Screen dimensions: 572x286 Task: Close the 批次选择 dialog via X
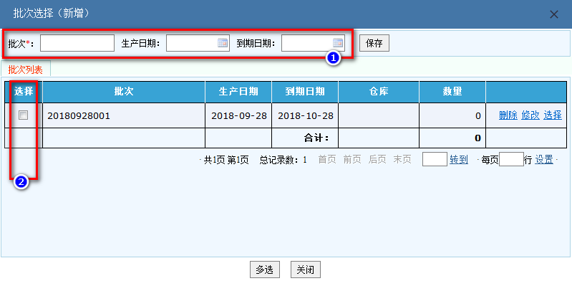[x=554, y=14]
